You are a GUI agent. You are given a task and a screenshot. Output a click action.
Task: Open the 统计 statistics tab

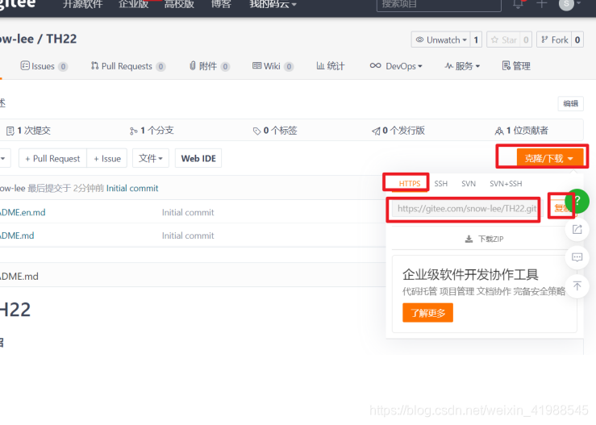pos(331,66)
